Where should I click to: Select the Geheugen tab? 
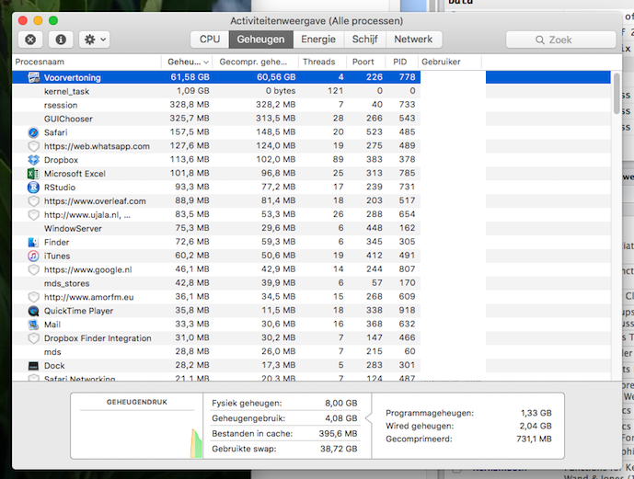coord(260,40)
